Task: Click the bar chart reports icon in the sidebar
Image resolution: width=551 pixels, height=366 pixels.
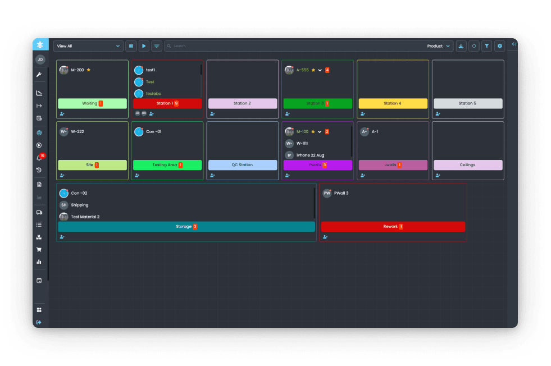Action: (39, 262)
